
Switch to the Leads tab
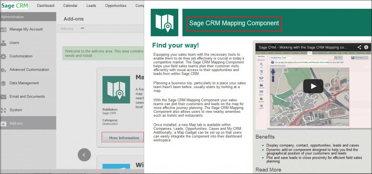(91, 6)
